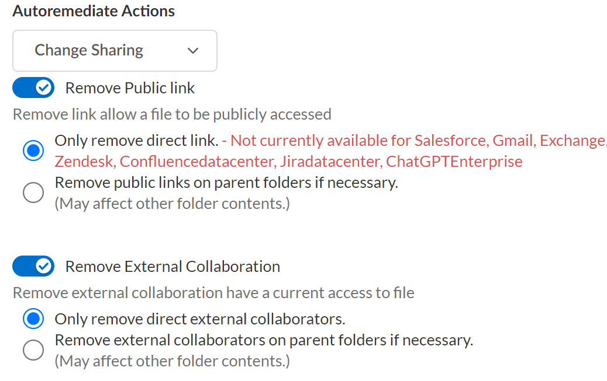Click 'Remove external collaboration have a current access' description
This screenshot has width=607, height=381.
213,292
